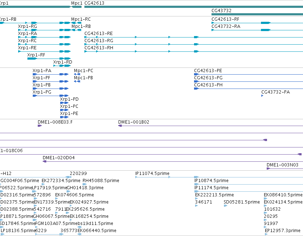Click the CG43732 gene bar

coord(257,14)
